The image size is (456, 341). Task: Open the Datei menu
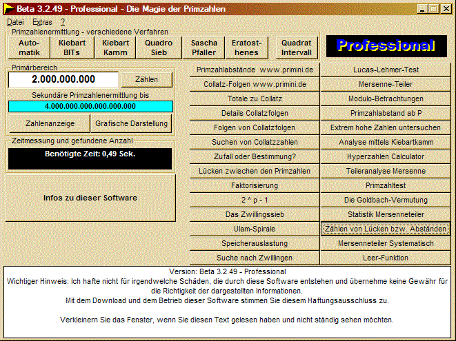coord(15,22)
